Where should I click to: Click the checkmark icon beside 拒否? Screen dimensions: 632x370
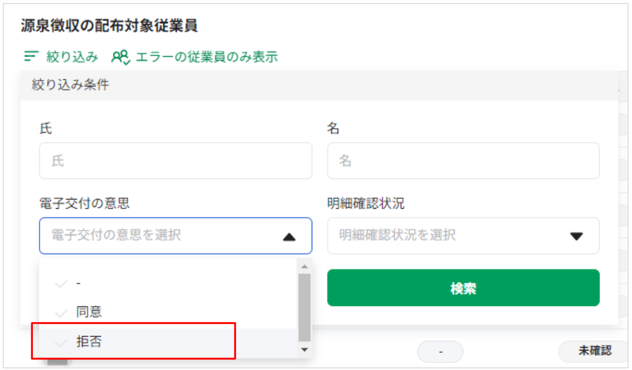(61, 342)
